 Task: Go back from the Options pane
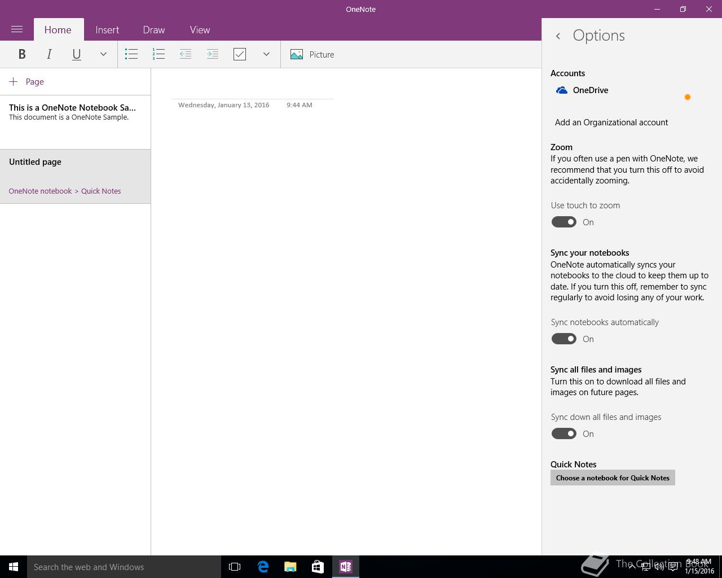(558, 36)
